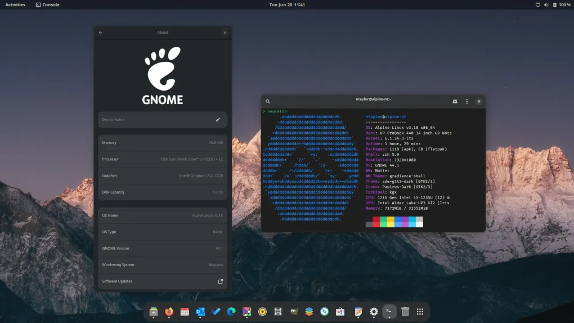Screen dimensions: 574x323
Task: Click the search icon in Console
Action: (x=268, y=101)
